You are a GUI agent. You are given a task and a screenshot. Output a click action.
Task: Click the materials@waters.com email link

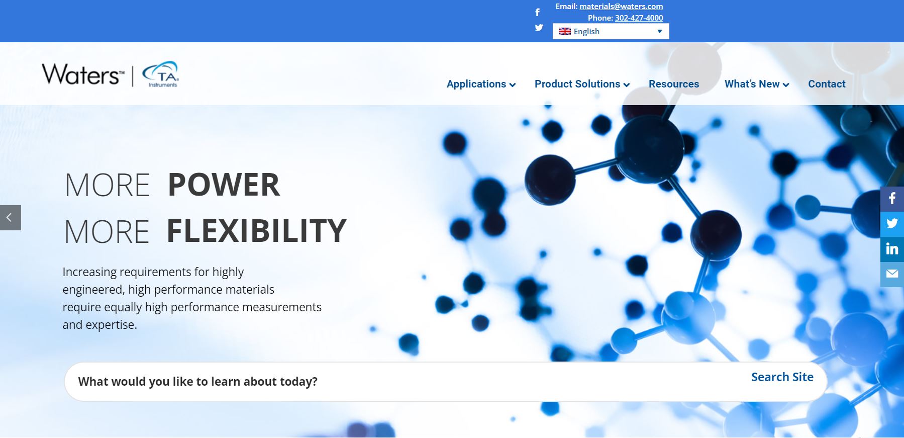click(621, 7)
